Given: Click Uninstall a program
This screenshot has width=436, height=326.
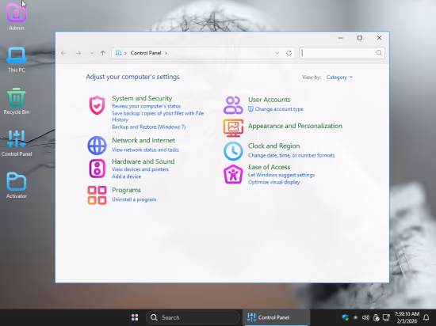Looking at the screenshot, I should (134, 199).
